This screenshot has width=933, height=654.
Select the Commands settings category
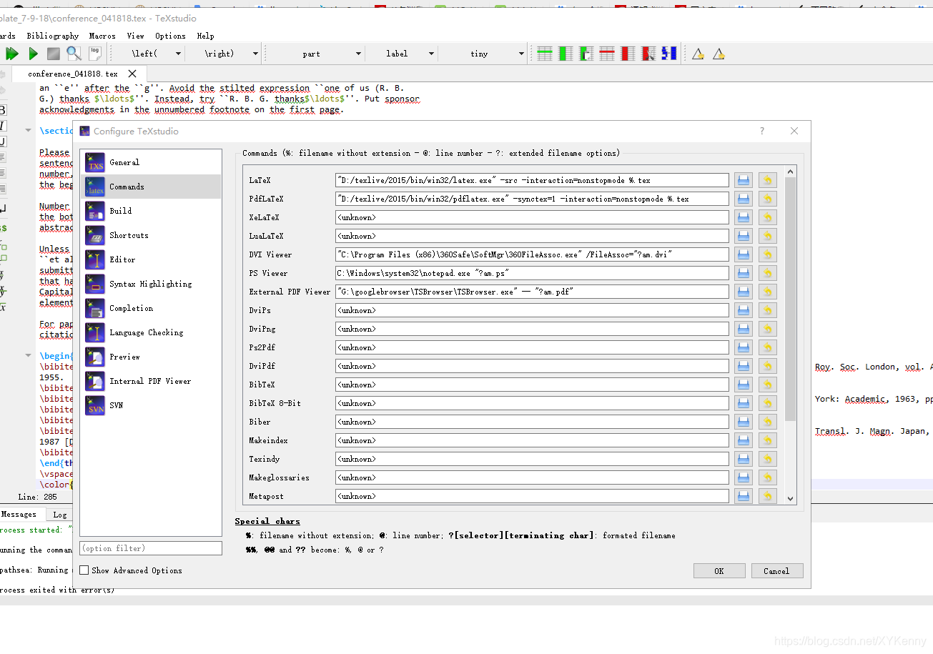point(151,187)
